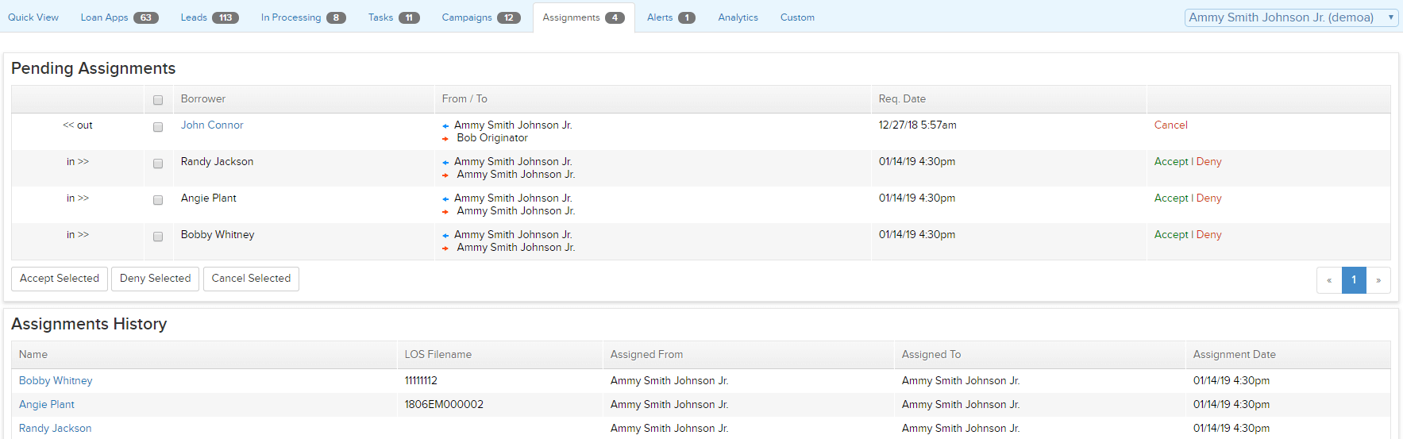Cancel the John Connor assignment
The width and height of the screenshot is (1403, 439).
pyautogui.click(x=1170, y=125)
